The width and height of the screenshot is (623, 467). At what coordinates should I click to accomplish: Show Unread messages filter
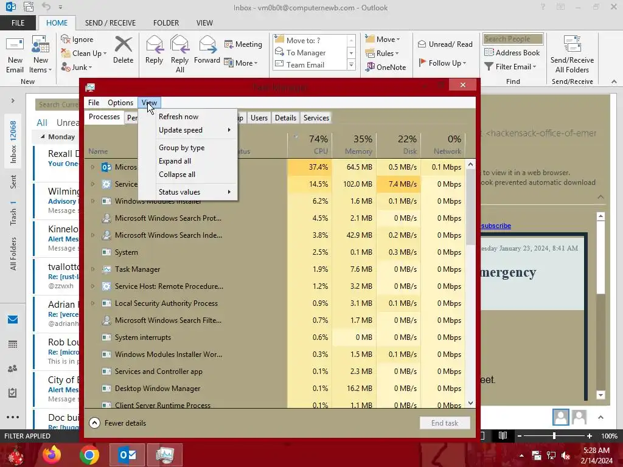68,123
